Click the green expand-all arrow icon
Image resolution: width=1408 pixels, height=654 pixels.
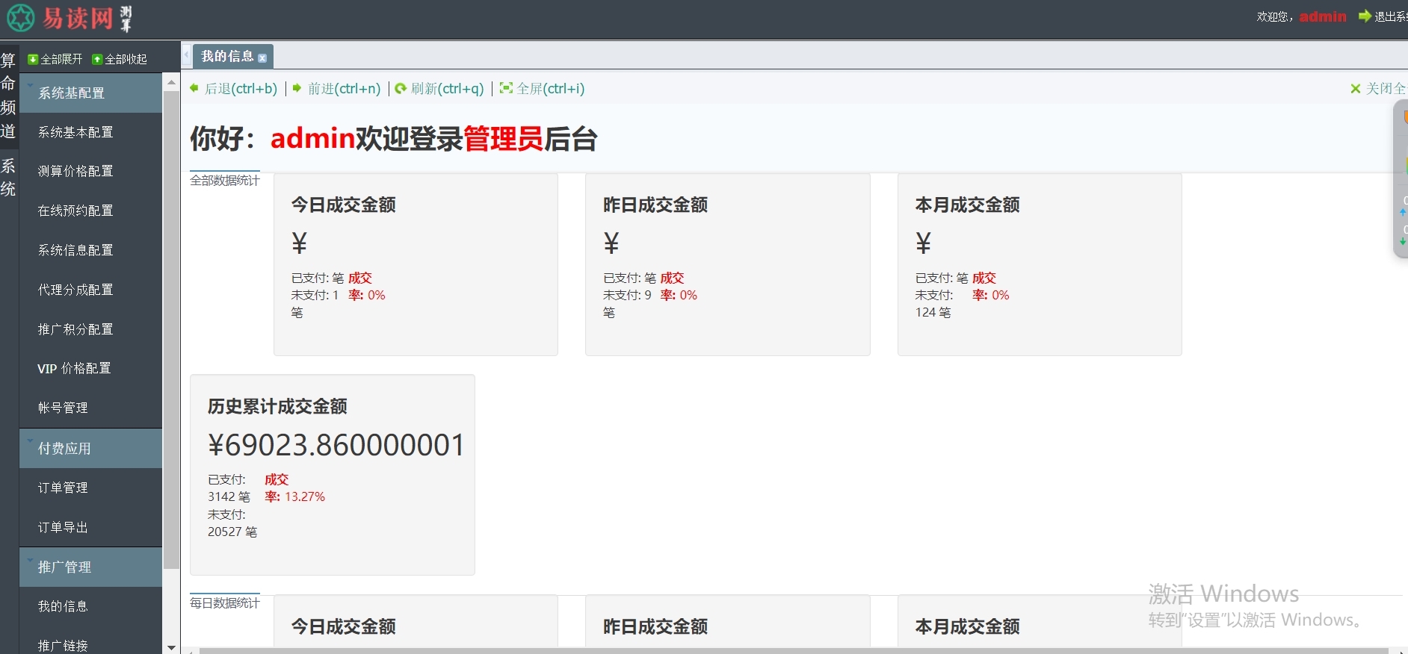tap(33, 59)
